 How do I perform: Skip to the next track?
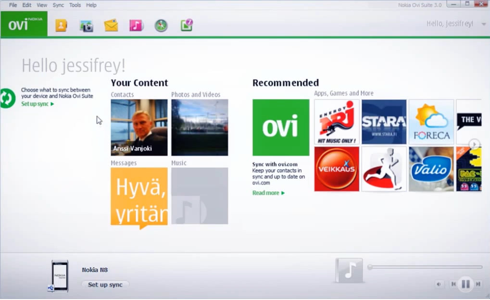pyautogui.click(x=478, y=284)
